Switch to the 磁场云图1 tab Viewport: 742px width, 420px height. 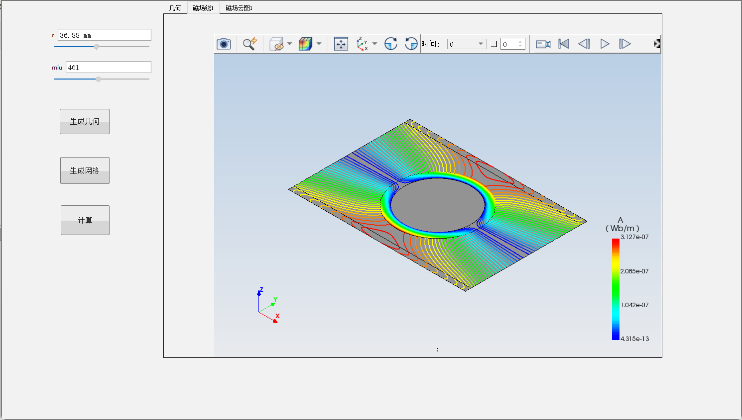[239, 8]
